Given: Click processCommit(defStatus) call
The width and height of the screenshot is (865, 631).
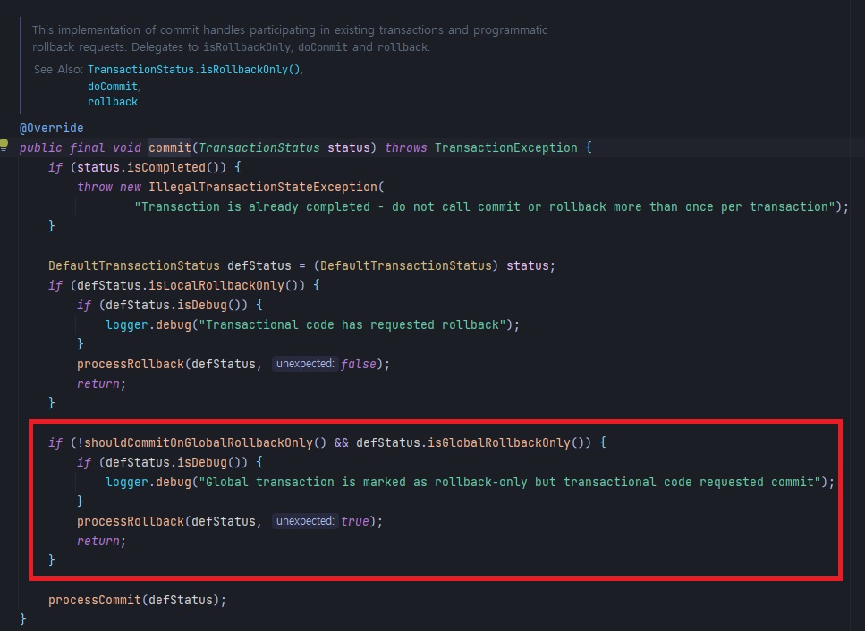Looking at the screenshot, I should pyautogui.click(x=133, y=600).
